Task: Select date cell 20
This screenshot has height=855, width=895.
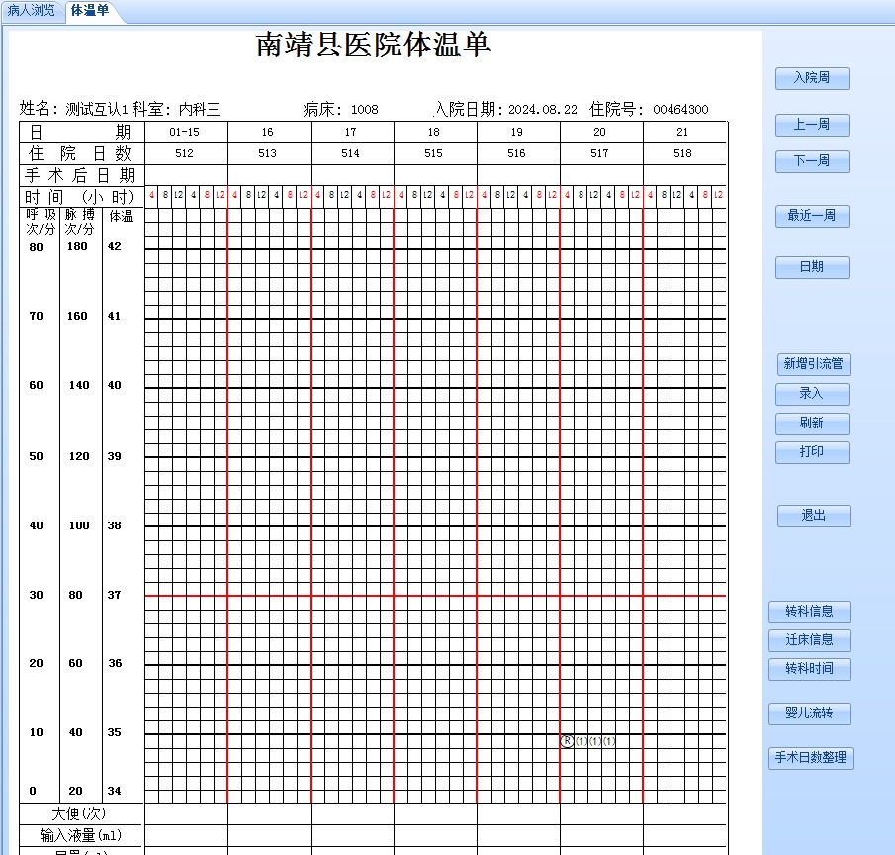Action: tap(601, 132)
